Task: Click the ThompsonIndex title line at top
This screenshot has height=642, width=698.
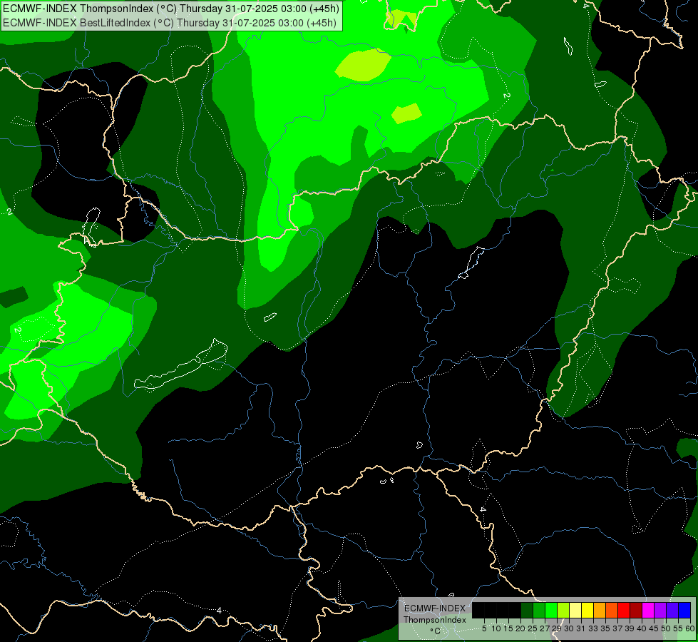Action: click(170, 9)
